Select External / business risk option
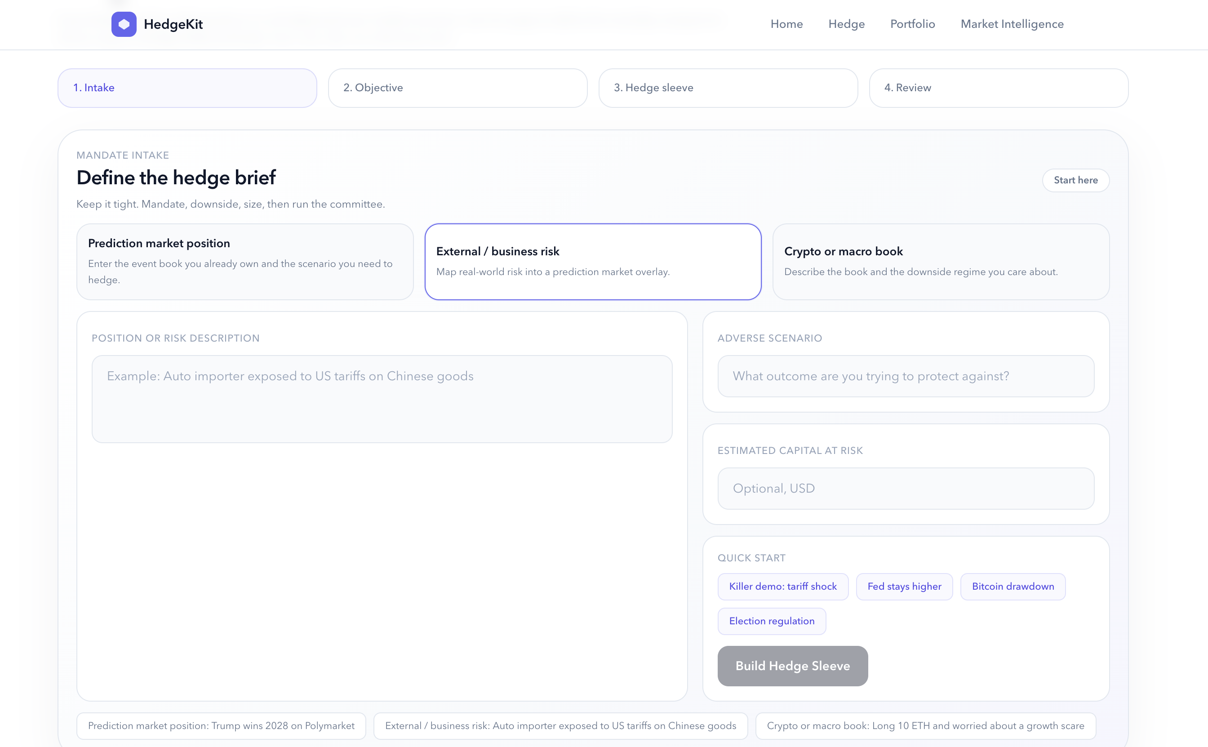The height and width of the screenshot is (747, 1208). coord(593,261)
